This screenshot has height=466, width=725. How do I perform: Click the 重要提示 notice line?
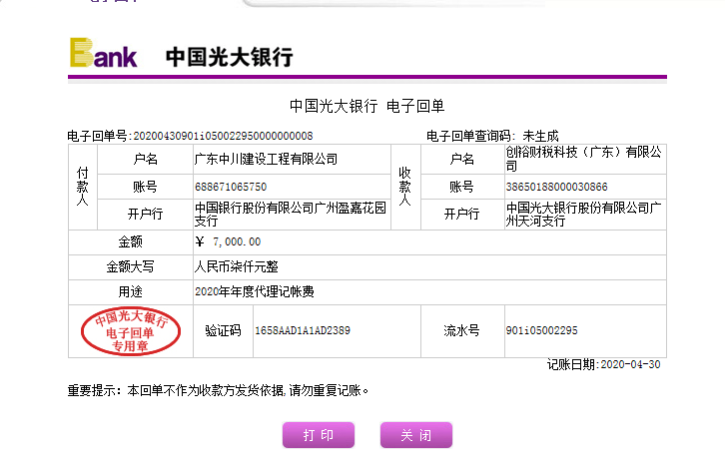click(x=219, y=391)
